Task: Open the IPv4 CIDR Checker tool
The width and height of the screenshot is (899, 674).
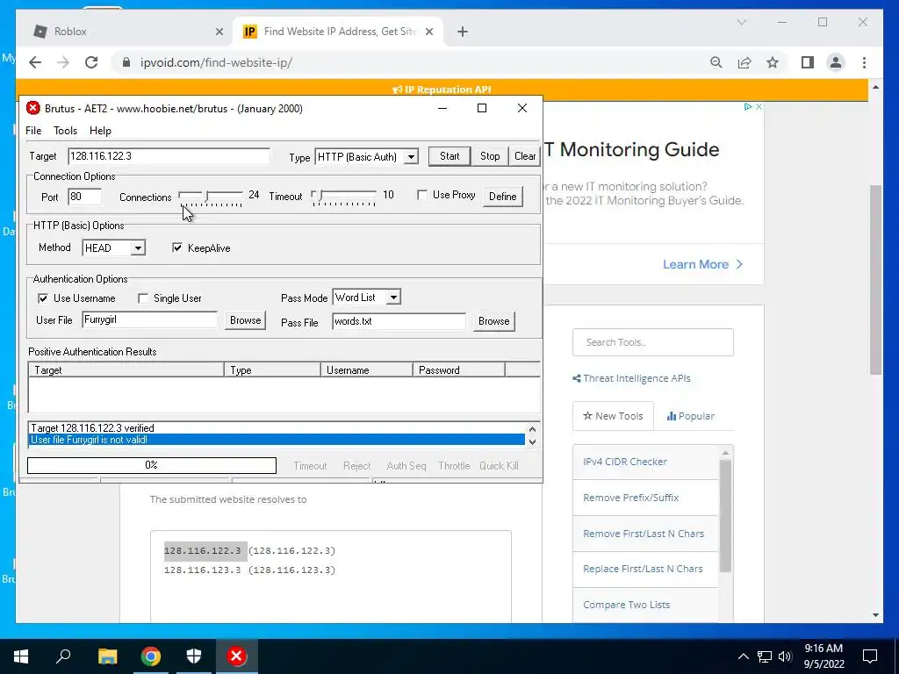Action: 625,462
